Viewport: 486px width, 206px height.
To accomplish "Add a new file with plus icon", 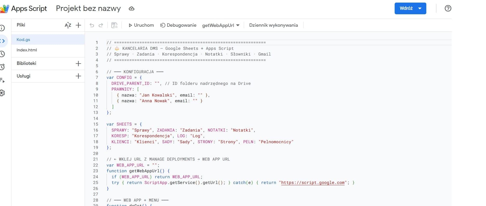I will coord(78,25).
